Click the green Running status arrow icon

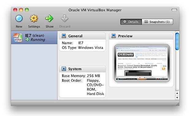27,39
